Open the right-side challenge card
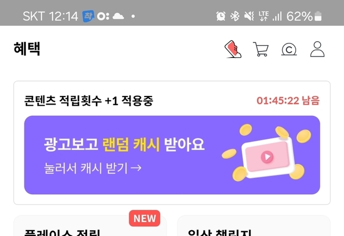This screenshot has width=344, height=236. tap(254, 225)
